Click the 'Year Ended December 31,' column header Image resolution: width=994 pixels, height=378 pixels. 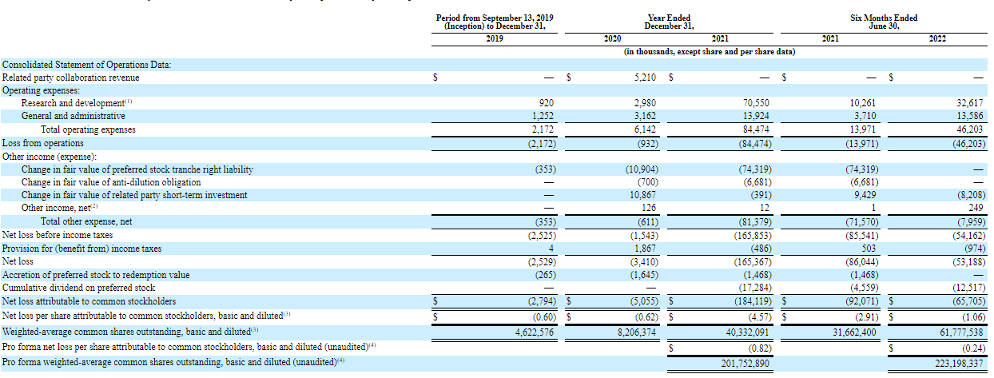click(x=669, y=22)
